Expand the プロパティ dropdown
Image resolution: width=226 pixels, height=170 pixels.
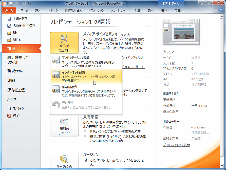169,52
